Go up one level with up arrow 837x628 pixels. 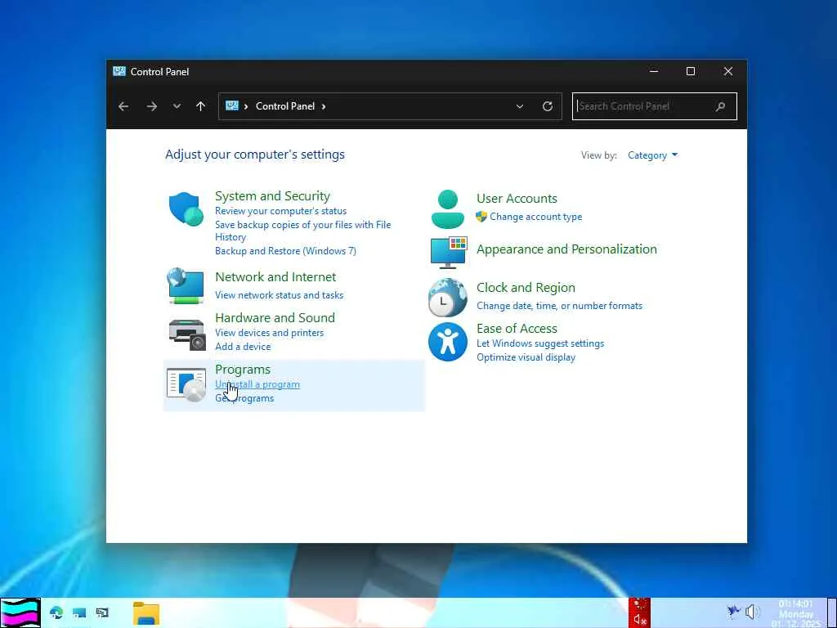pos(201,106)
